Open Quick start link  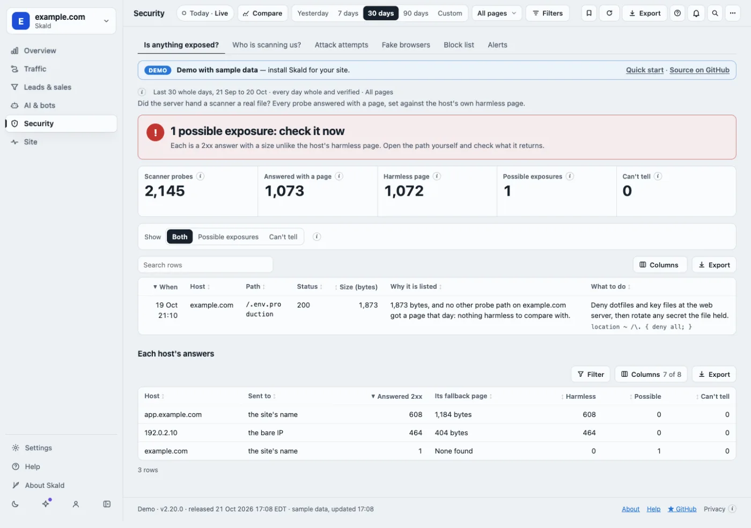click(645, 70)
